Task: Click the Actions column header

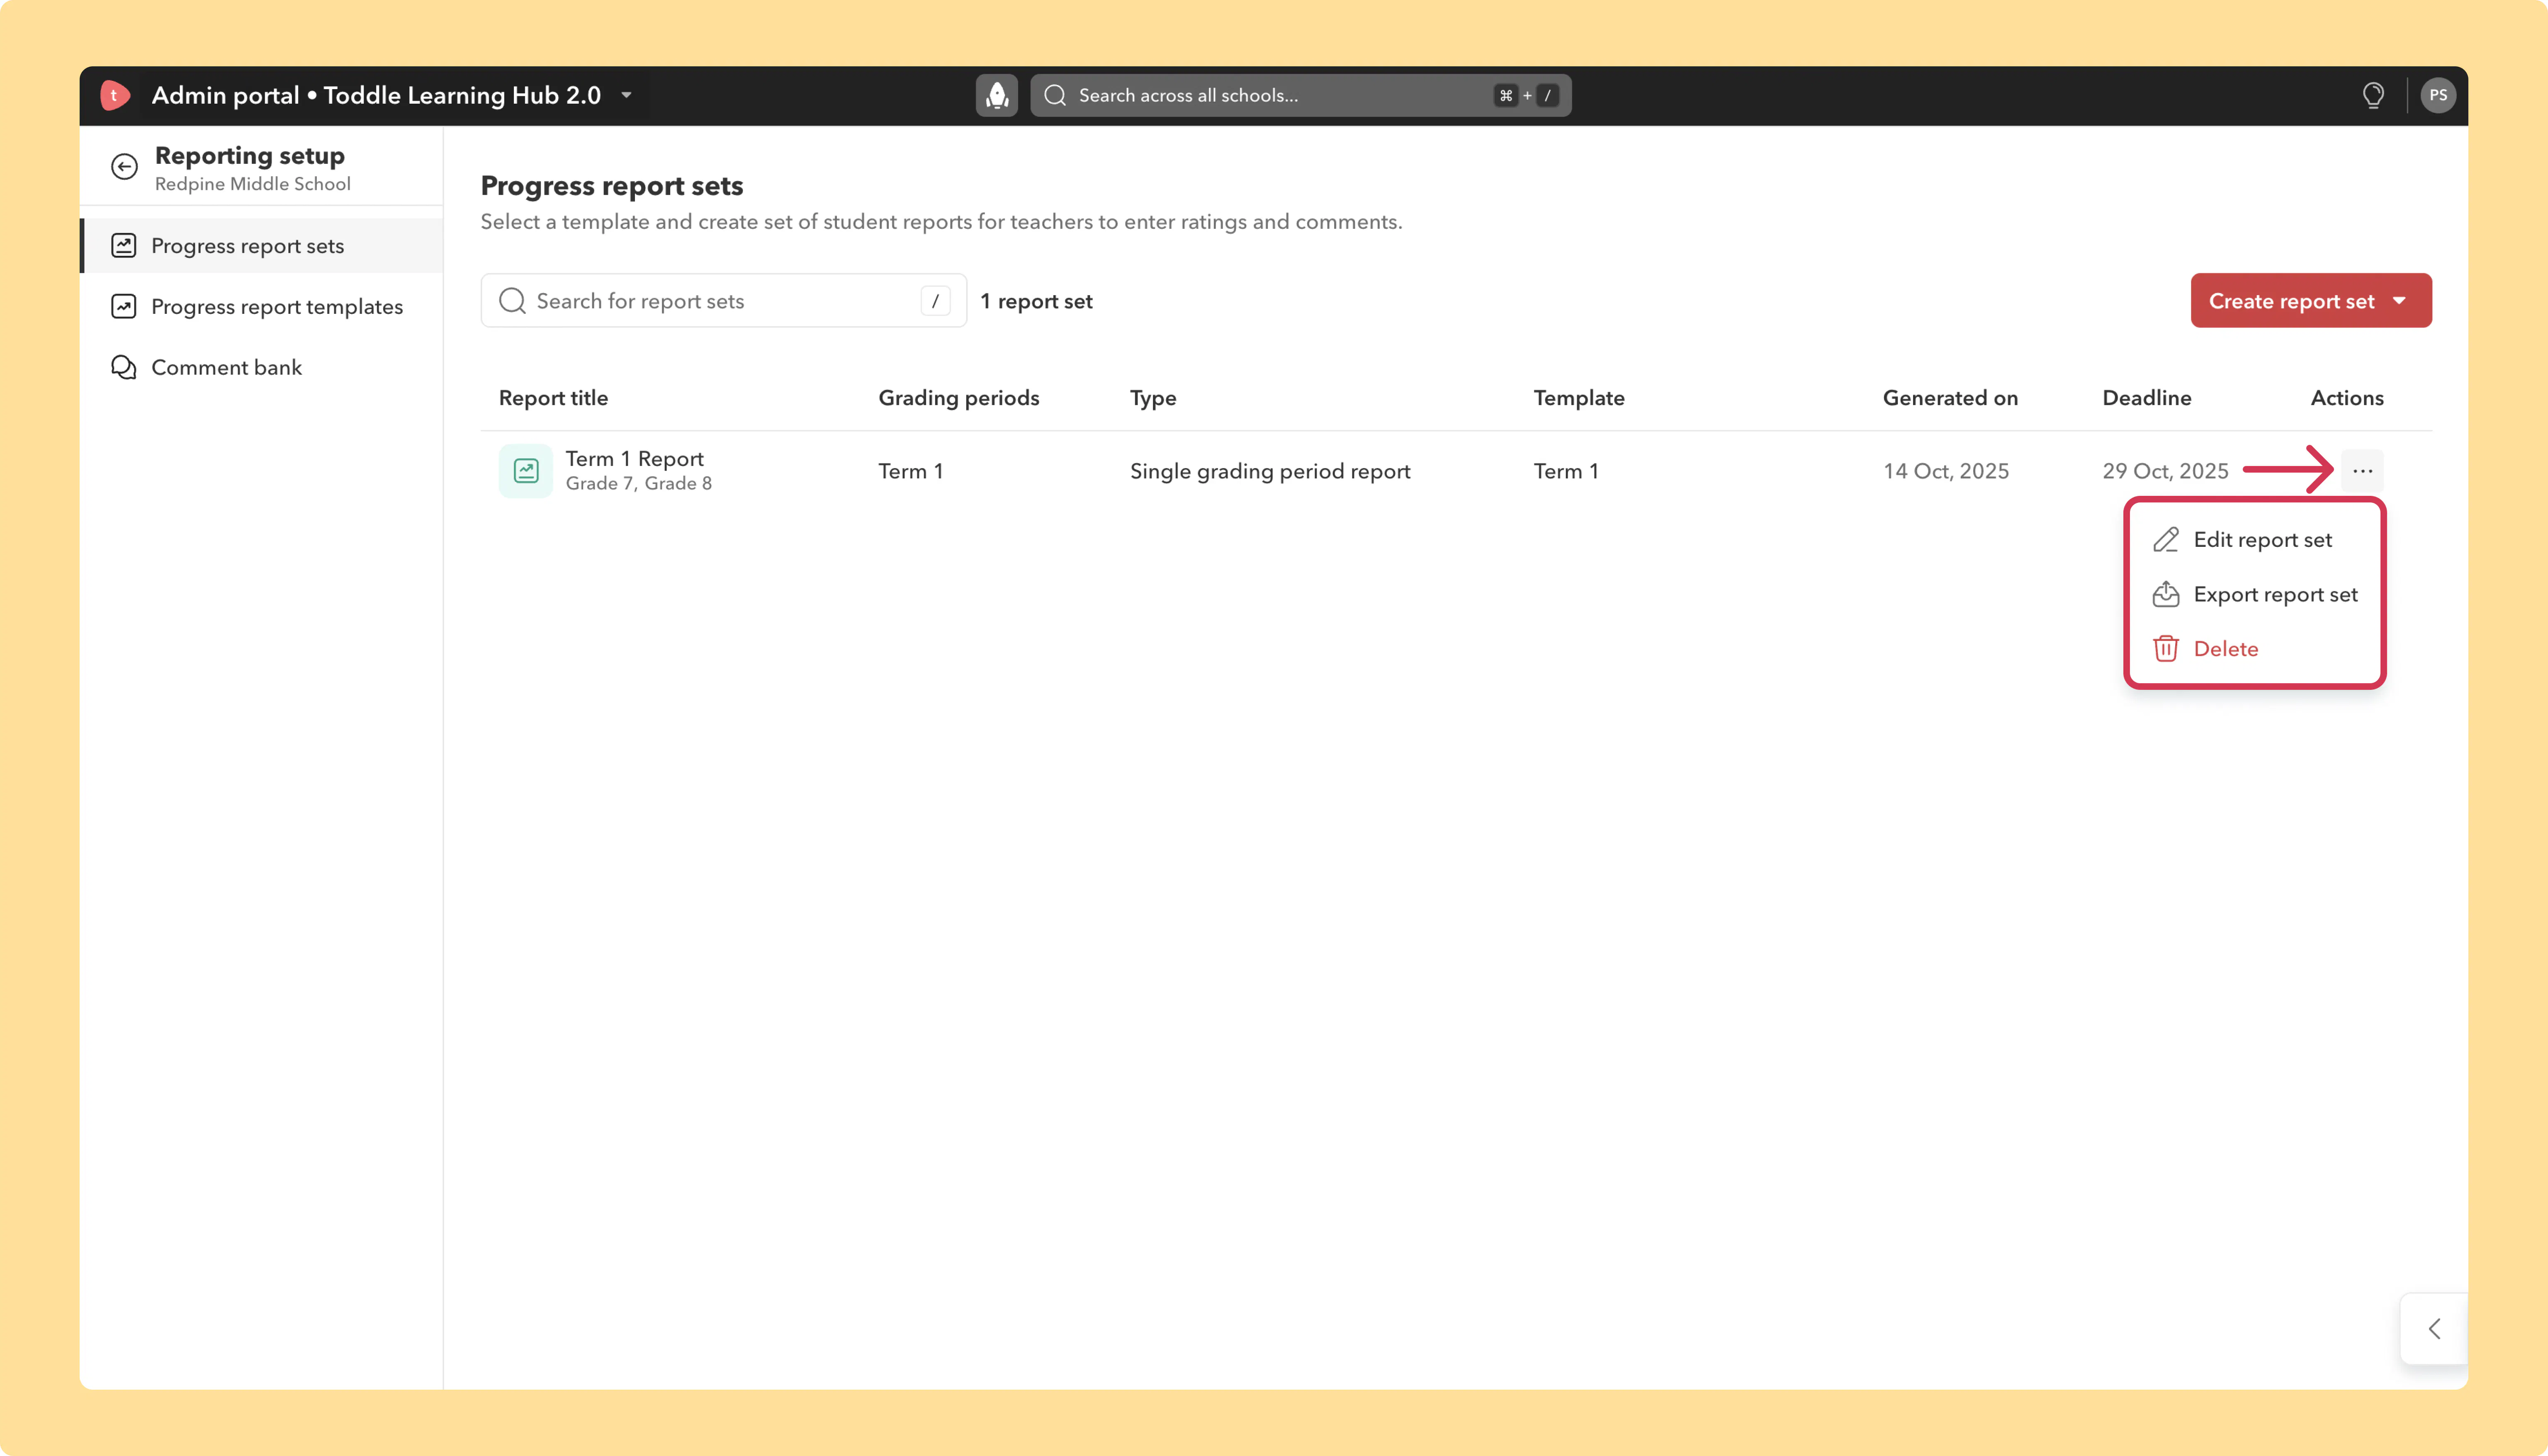Action: tap(2347, 398)
